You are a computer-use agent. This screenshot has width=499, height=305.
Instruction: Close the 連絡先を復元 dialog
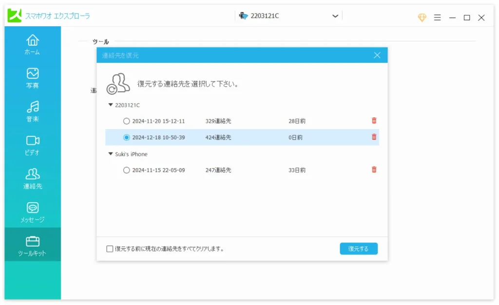tap(377, 56)
